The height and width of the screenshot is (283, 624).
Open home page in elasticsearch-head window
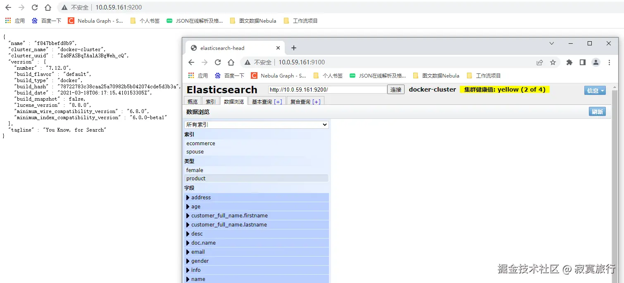(x=231, y=62)
